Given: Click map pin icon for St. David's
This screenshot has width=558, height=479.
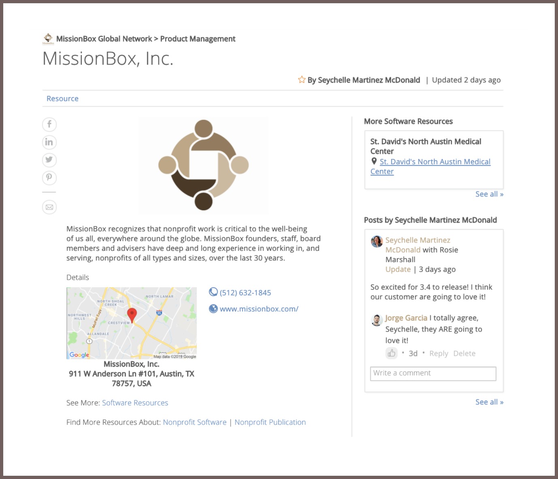Looking at the screenshot, I should tap(374, 161).
